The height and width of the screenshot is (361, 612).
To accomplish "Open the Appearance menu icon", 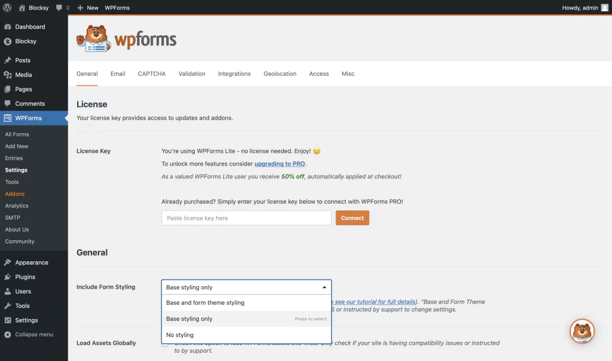I will click(8, 262).
